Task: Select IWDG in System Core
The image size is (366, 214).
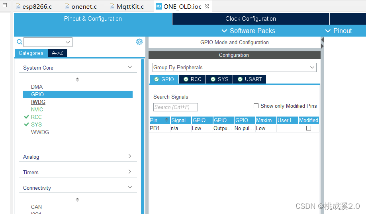Action: click(38, 102)
